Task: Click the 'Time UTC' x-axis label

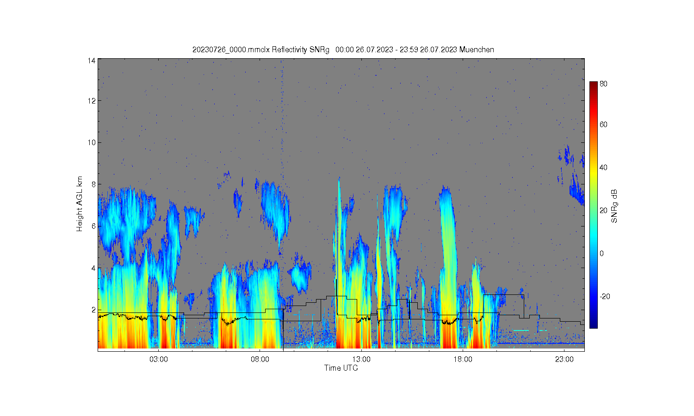Action: pyautogui.click(x=341, y=368)
